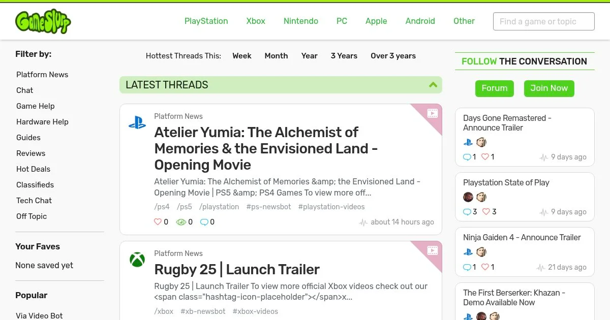Filter by Reviews
Screen dimensions: 610x320
[x=30, y=153]
